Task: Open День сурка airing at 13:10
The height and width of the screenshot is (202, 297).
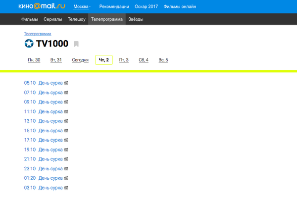Action: tap(50, 121)
